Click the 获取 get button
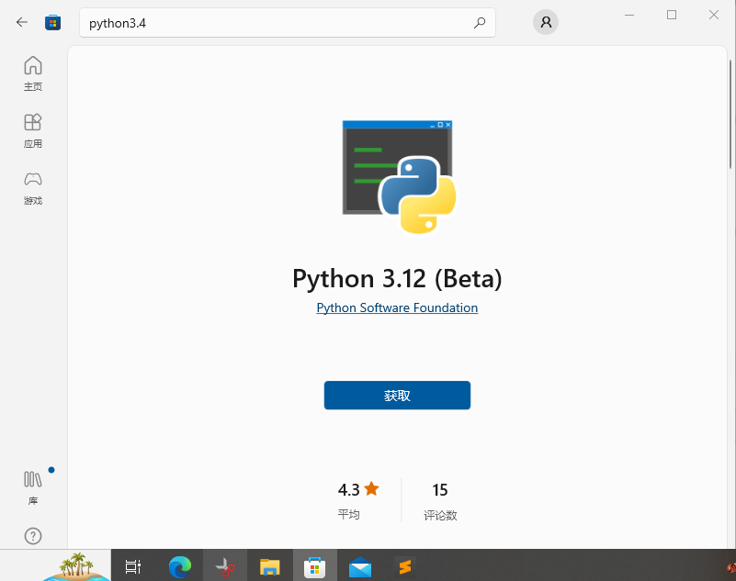The height and width of the screenshot is (581, 736). pos(397,396)
